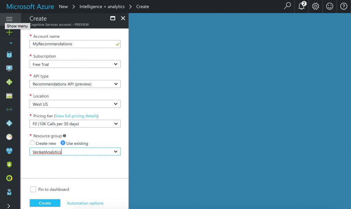Open the settings gear in top bar
This screenshot has width=351, height=209.
pos(316,6)
